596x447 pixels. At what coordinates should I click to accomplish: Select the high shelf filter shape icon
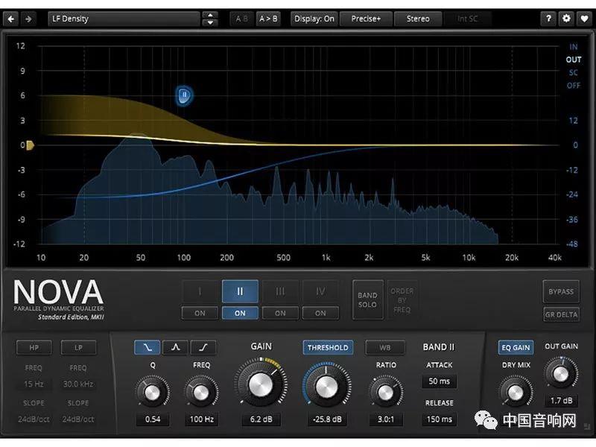point(203,347)
